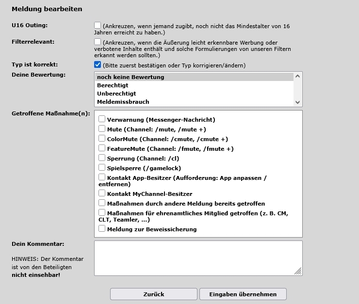
Task: Select noch keine Bewertung option
Action: tap(194, 77)
